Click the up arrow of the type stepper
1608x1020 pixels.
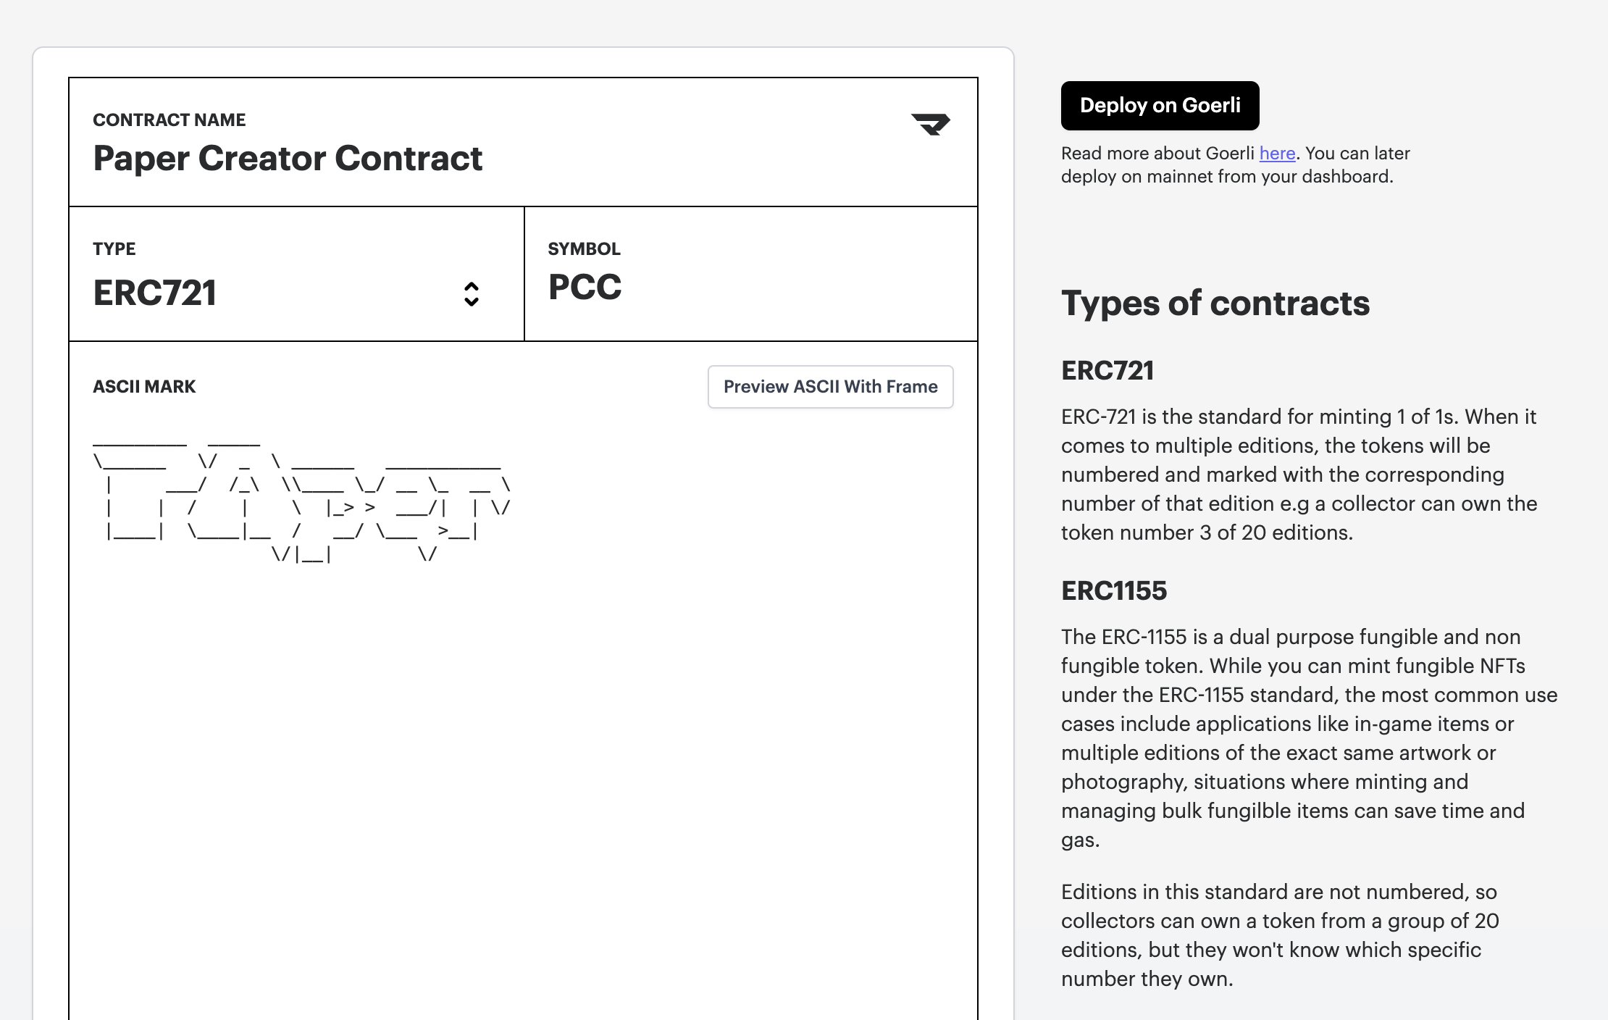click(472, 287)
